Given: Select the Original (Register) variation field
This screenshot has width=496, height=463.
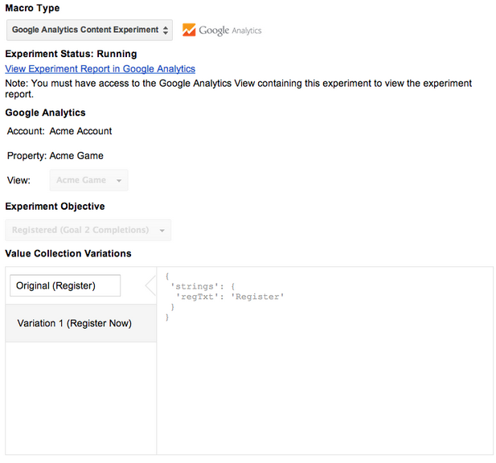Looking at the screenshot, I should point(65,285).
